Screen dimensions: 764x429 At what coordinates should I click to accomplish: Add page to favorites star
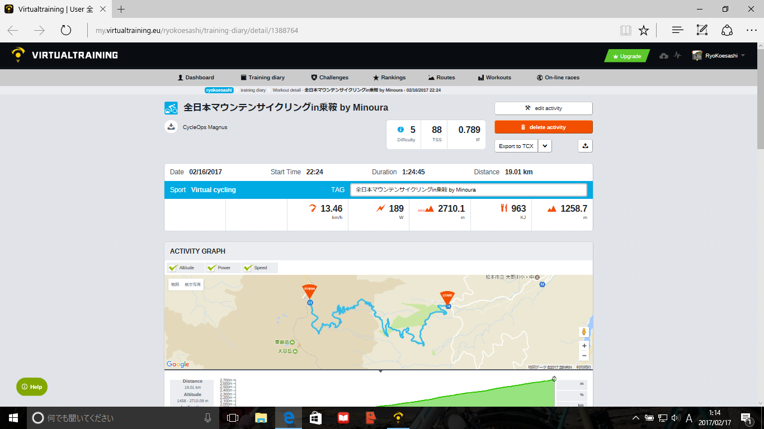(x=644, y=30)
